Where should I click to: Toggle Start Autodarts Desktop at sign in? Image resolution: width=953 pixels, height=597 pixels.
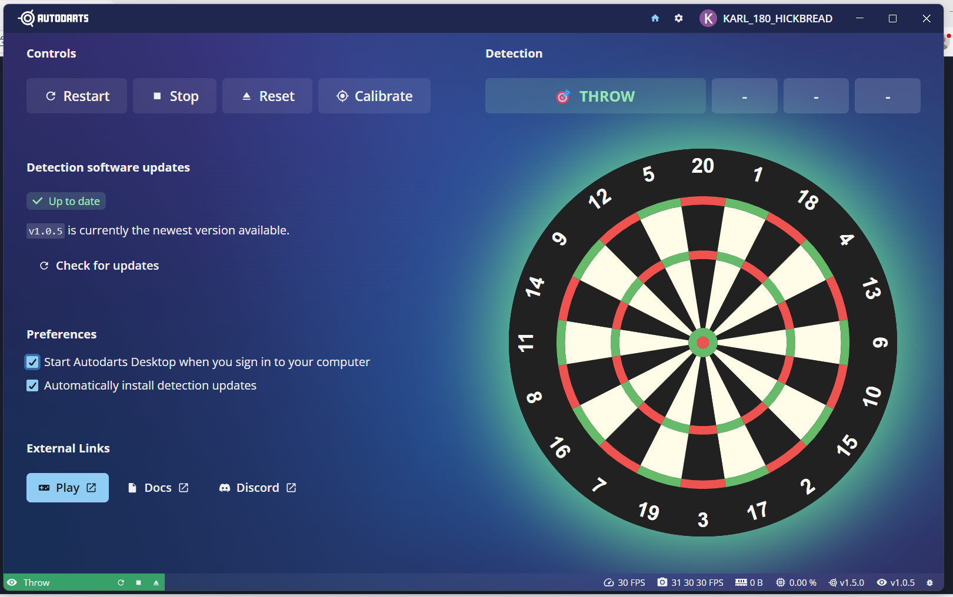(x=32, y=362)
